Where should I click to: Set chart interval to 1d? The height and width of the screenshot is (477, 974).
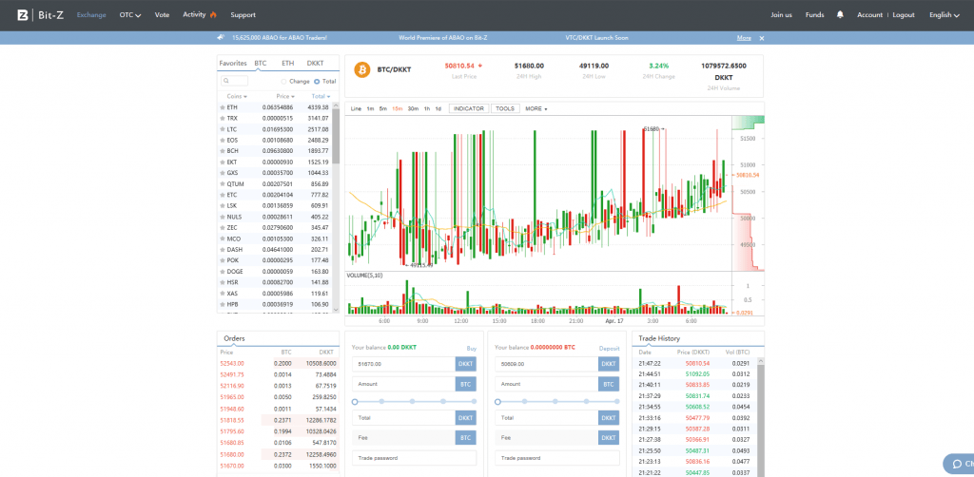point(438,108)
